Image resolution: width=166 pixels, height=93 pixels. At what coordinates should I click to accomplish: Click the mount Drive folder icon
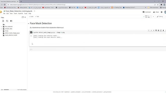click(x=11, y=21)
